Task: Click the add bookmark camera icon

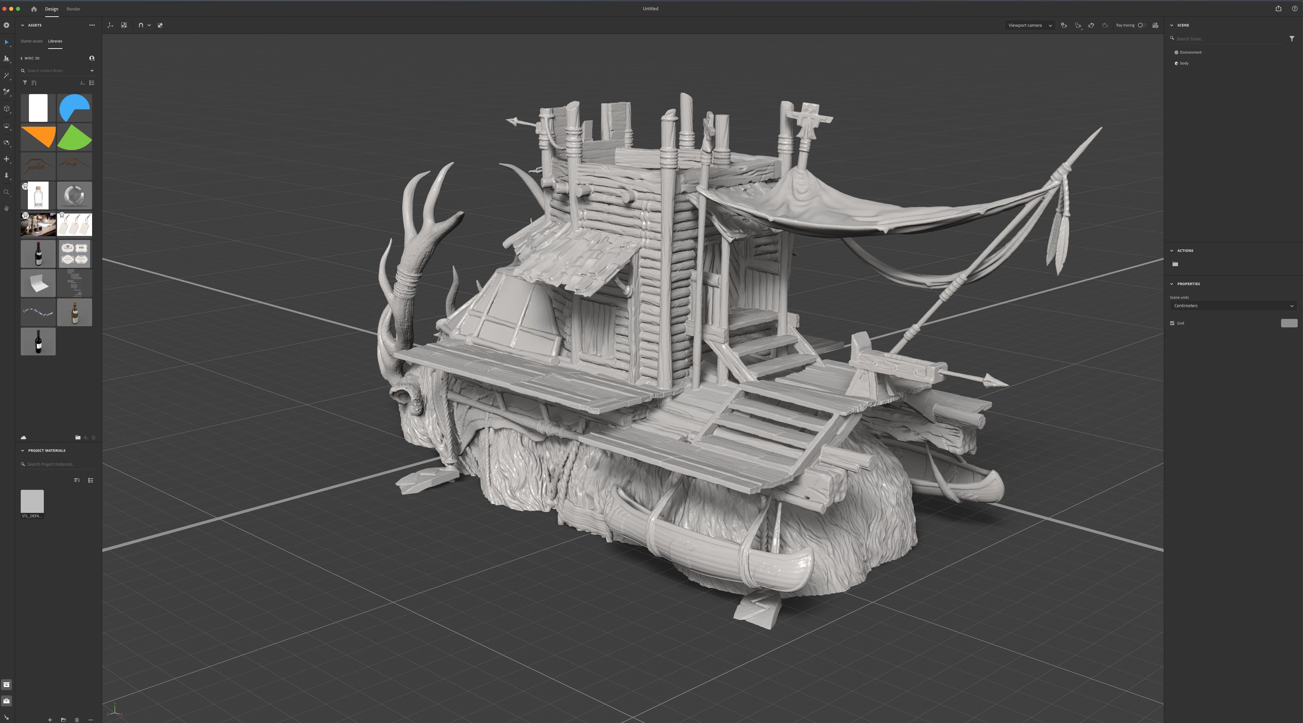Action: [x=1064, y=25]
